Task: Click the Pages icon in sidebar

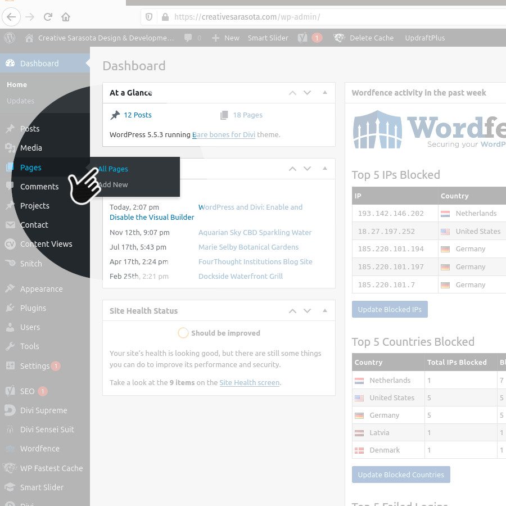Action: (10, 167)
